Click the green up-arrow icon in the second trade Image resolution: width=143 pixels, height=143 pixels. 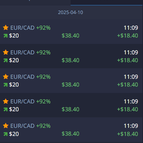coord(6,60)
